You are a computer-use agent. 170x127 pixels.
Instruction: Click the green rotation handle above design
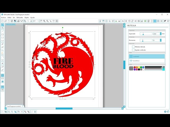(x=63, y=28)
